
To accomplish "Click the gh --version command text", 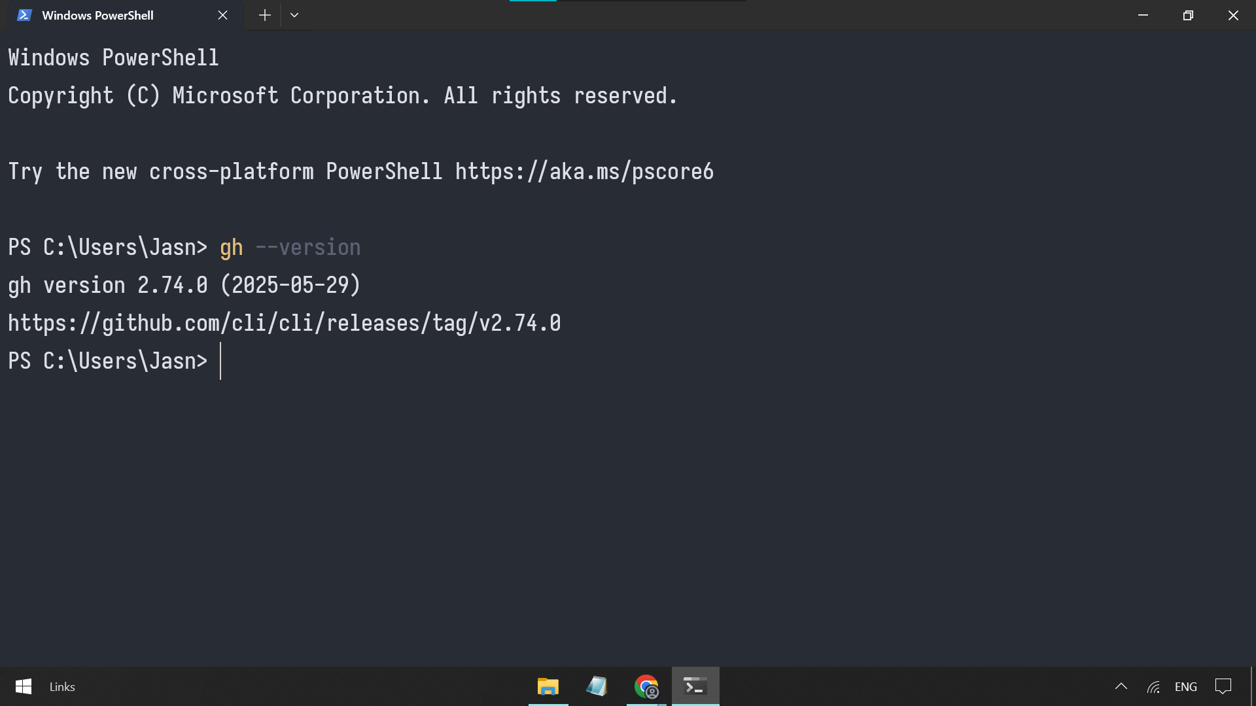I will [290, 247].
